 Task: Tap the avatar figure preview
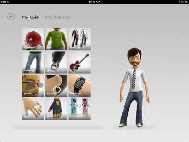click(134, 88)
